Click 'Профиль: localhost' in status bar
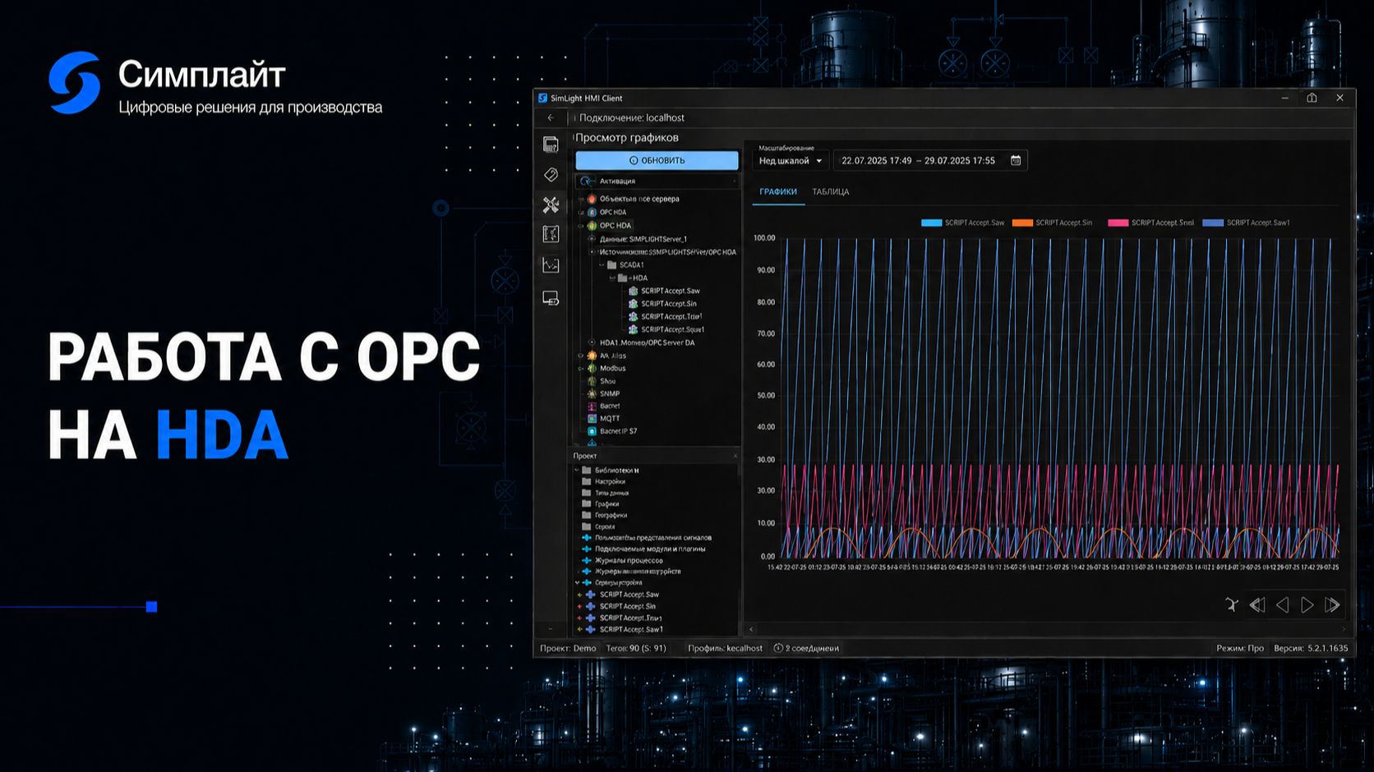Viewport: 1374px width, 772px height. pos(725,648)
